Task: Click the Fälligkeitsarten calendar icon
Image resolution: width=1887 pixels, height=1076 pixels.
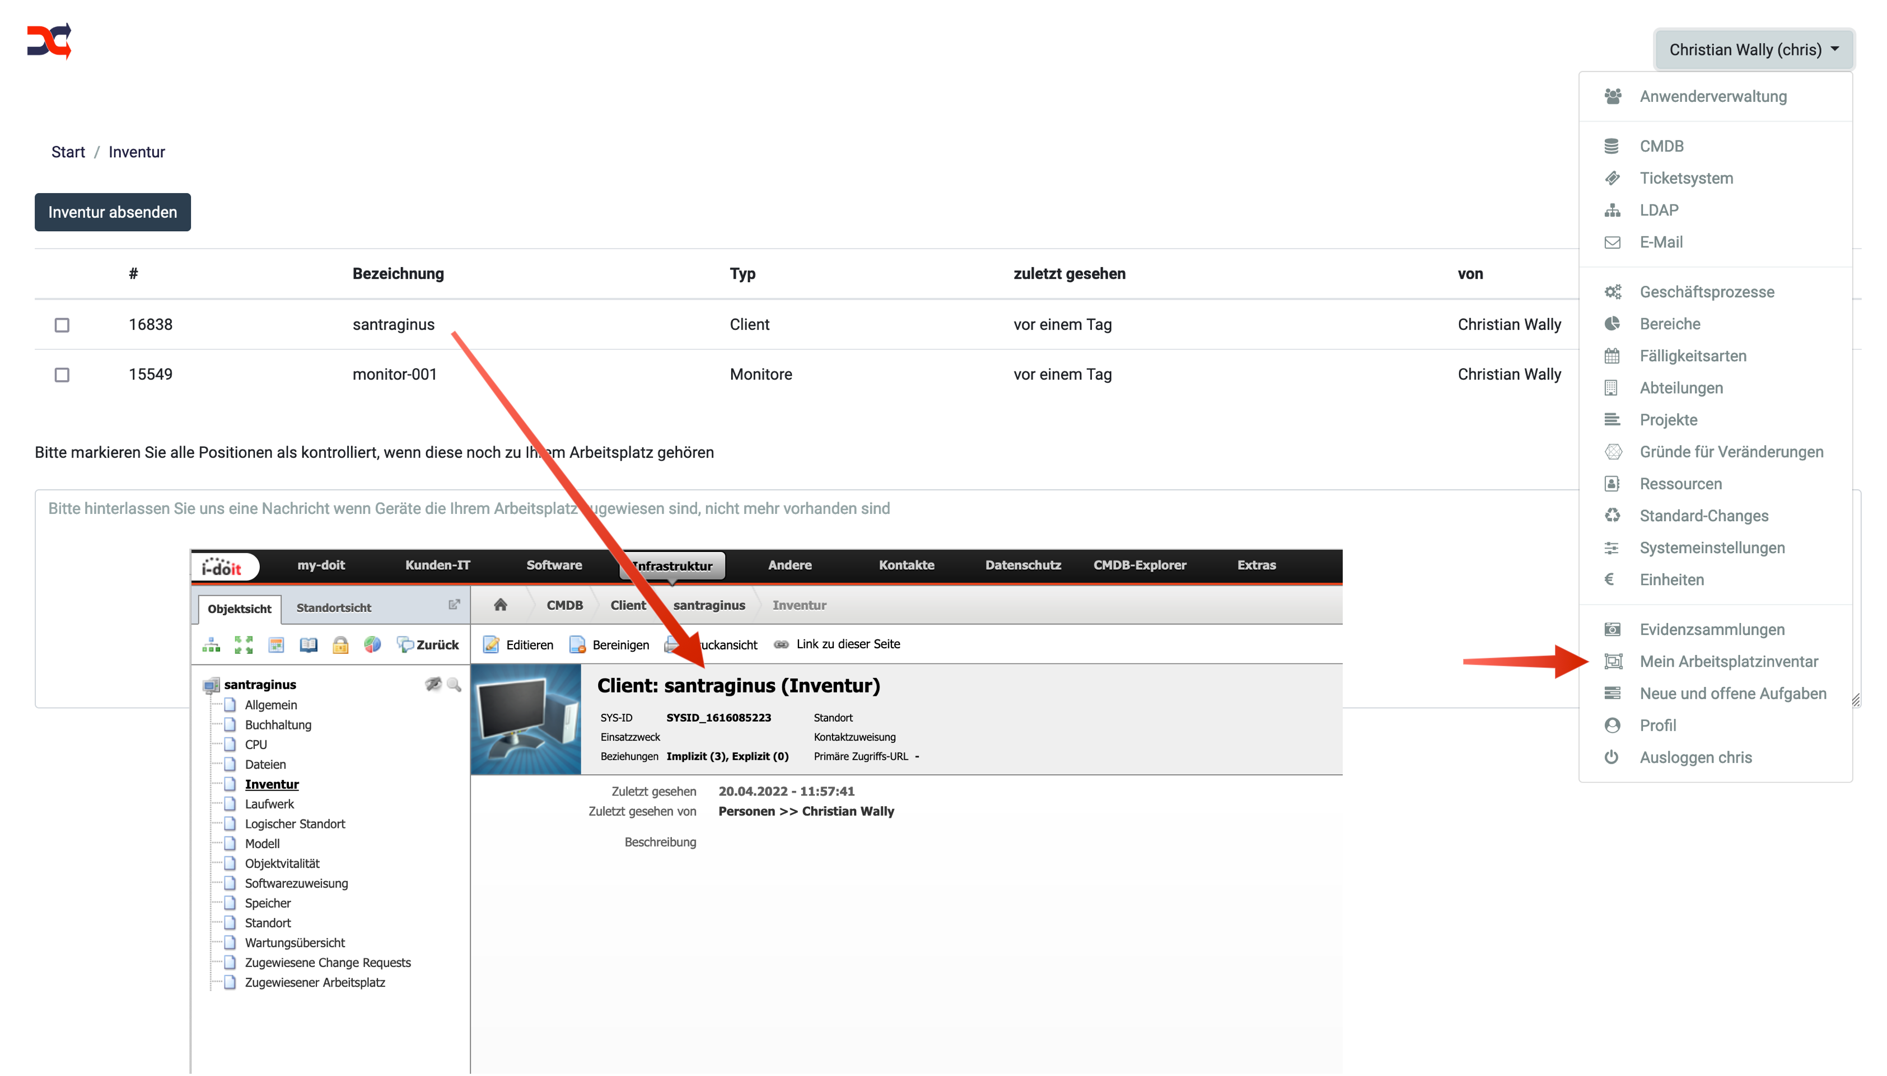Action: tap(1612, 356)
